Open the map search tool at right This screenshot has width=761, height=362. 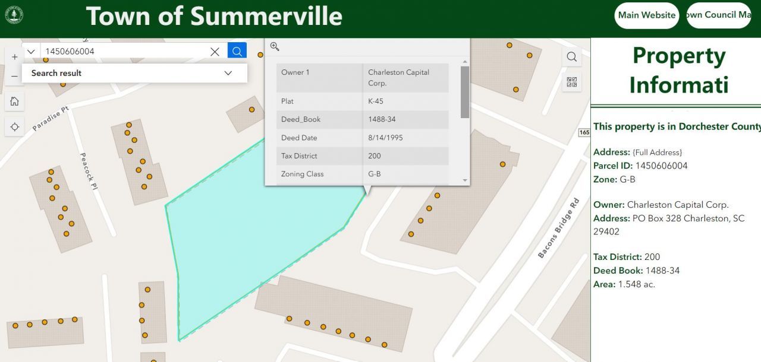click(571, 57)
